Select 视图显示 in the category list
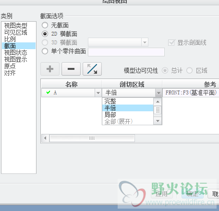This screenshot has width=219, height=211. (x=16, y=59)
